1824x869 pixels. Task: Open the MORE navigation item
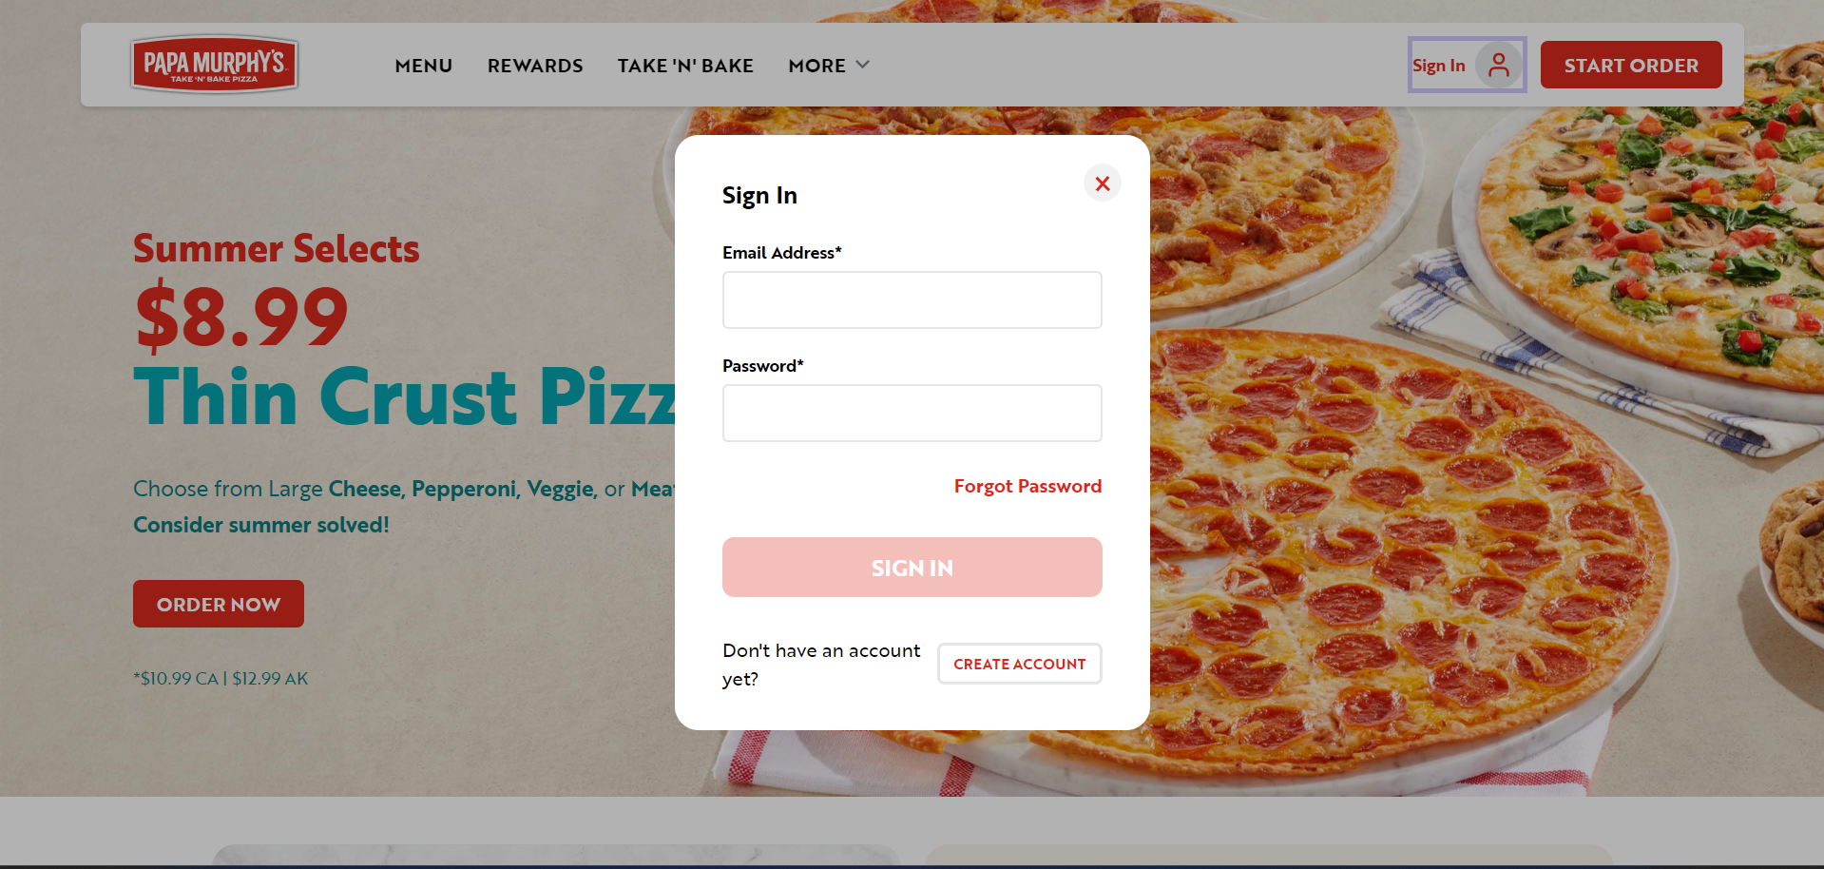point(817,66)
